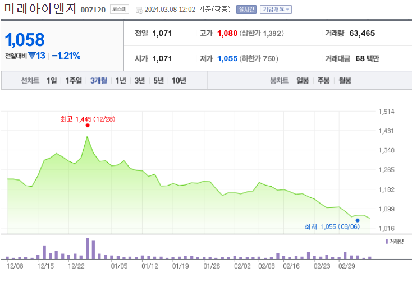Click the 실시간 button
Viewport: 412px width, 282px height.
246,10
